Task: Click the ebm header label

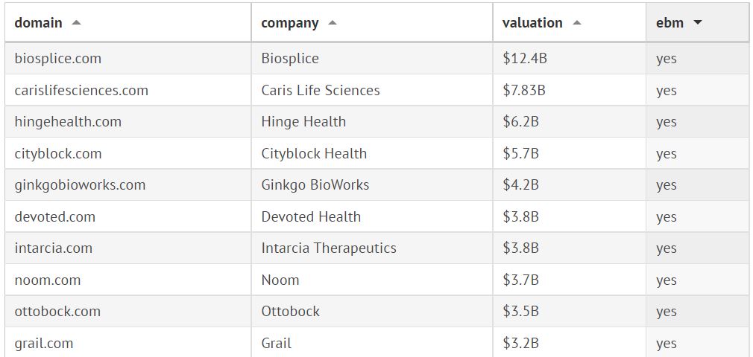Action: pos(669,23)
